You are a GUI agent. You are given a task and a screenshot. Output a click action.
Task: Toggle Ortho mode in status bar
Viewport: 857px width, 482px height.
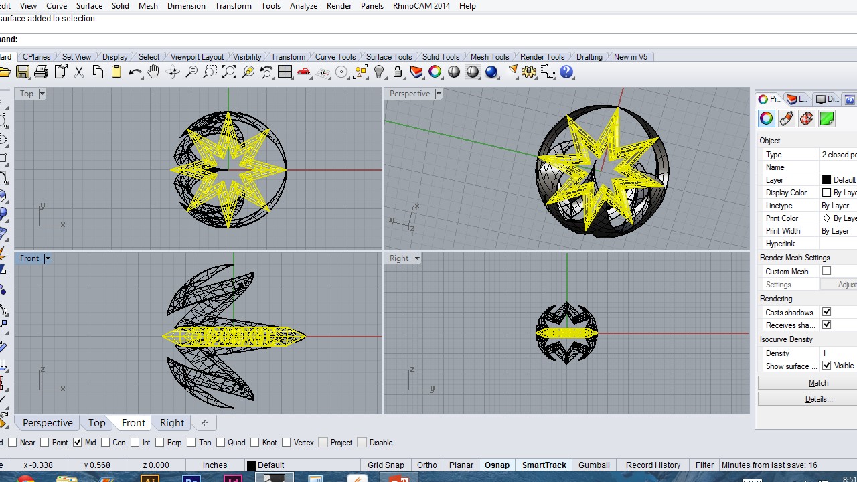click(427, 465)
